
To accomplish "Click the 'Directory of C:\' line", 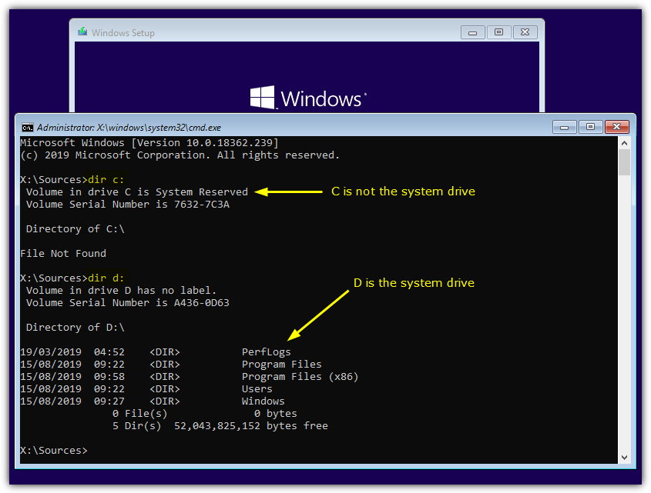I will point(76,229).
